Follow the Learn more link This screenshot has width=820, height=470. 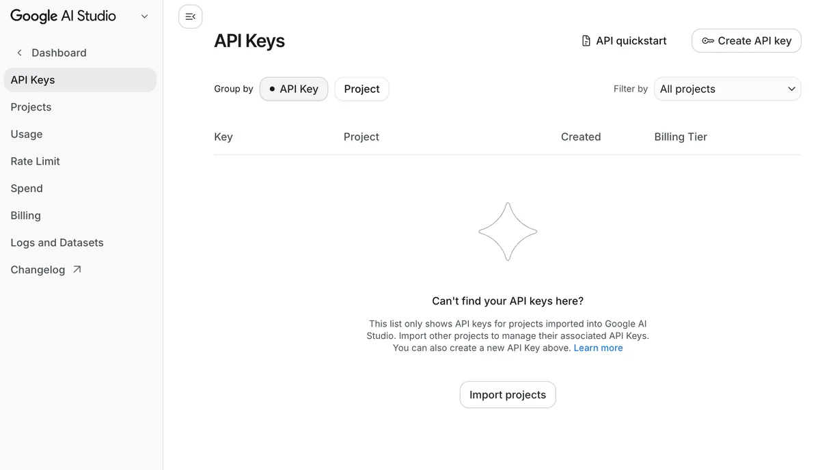pos(598,348)
